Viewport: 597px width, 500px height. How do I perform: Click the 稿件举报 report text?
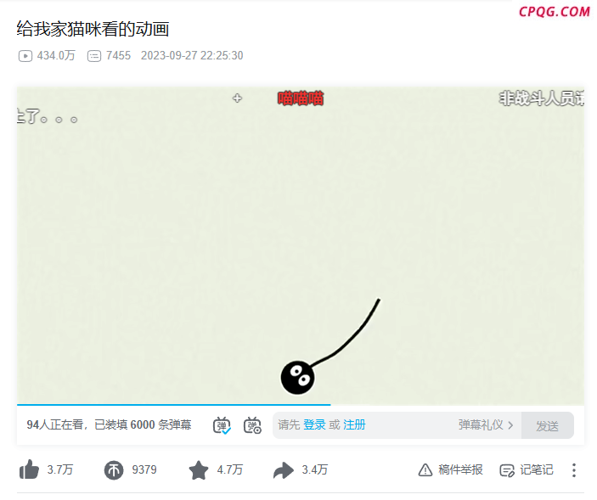click(x=460, y=470)
